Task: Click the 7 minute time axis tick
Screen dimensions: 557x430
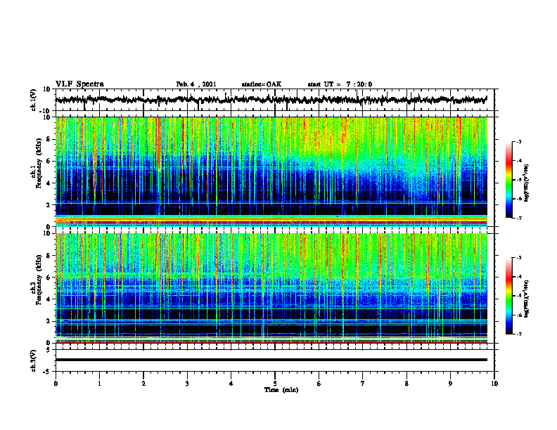Action: click(363, 384)
